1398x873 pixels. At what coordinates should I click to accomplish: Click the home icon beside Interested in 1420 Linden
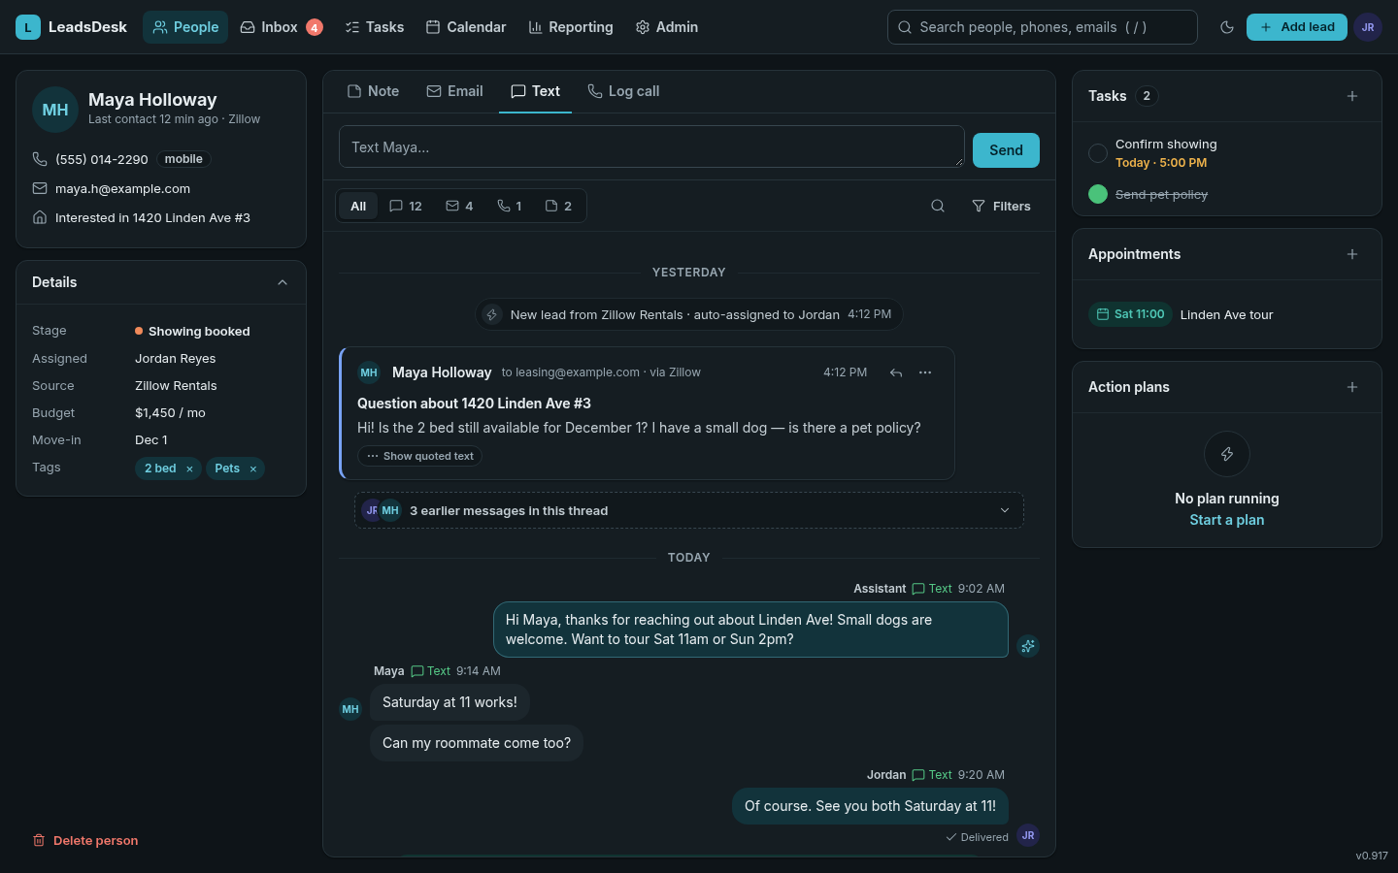(x=40, y=217)
